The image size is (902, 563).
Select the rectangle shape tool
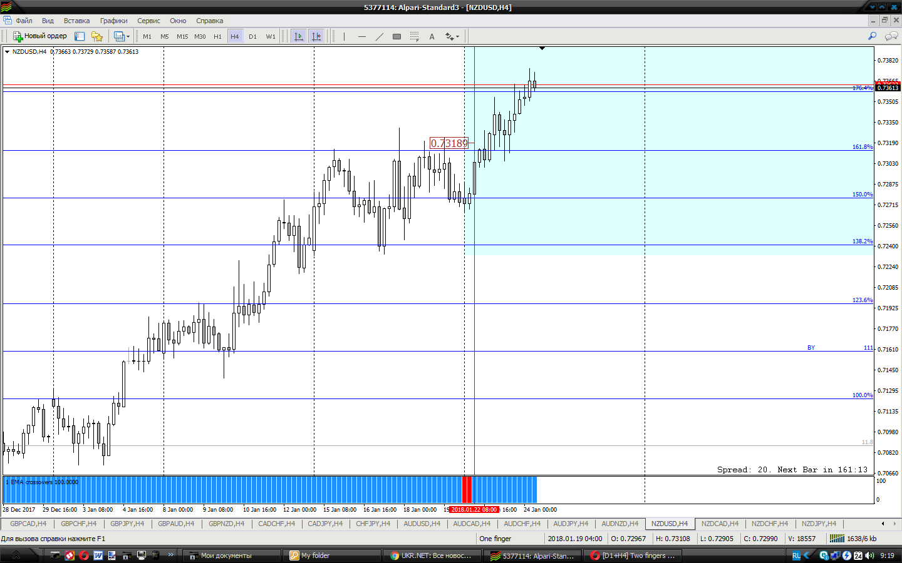coord(397,36)
